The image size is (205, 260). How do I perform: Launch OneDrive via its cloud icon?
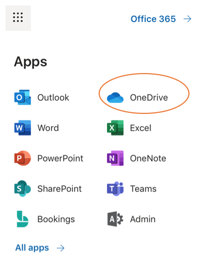tap(115, 97)
